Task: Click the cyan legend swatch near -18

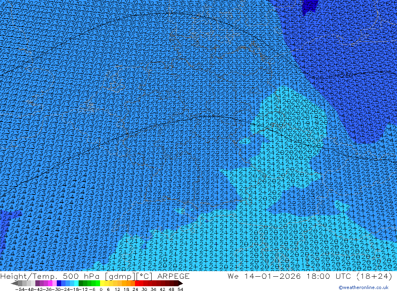Action: click(x=76, y=283)
